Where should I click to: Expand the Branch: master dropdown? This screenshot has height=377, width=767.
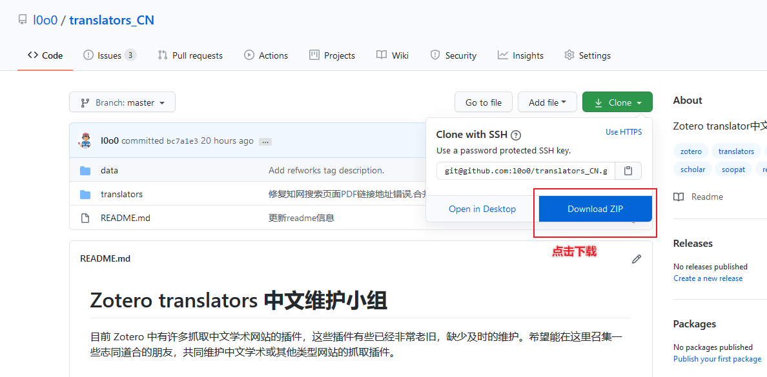(122, 102)
